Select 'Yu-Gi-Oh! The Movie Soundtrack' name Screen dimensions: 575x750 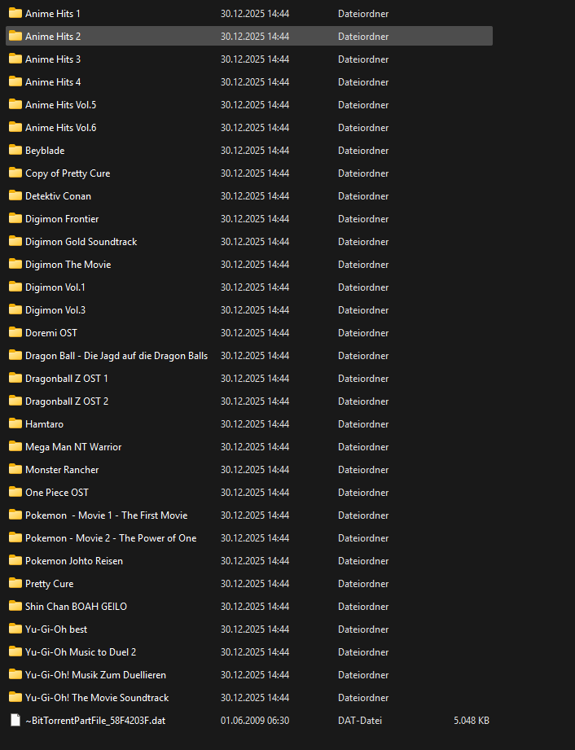(97, 697)
